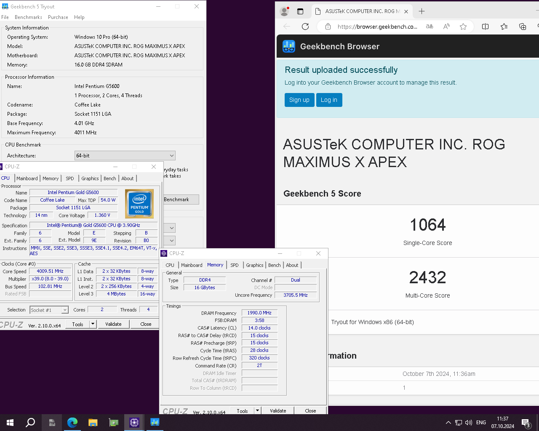Open the Edge tab actions menu icon
Viewport: 539px width, 431px height.
[x=300, y=11]
